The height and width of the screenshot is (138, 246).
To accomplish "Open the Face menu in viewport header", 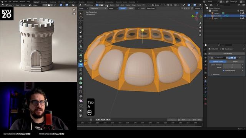I will pos(139,5).
